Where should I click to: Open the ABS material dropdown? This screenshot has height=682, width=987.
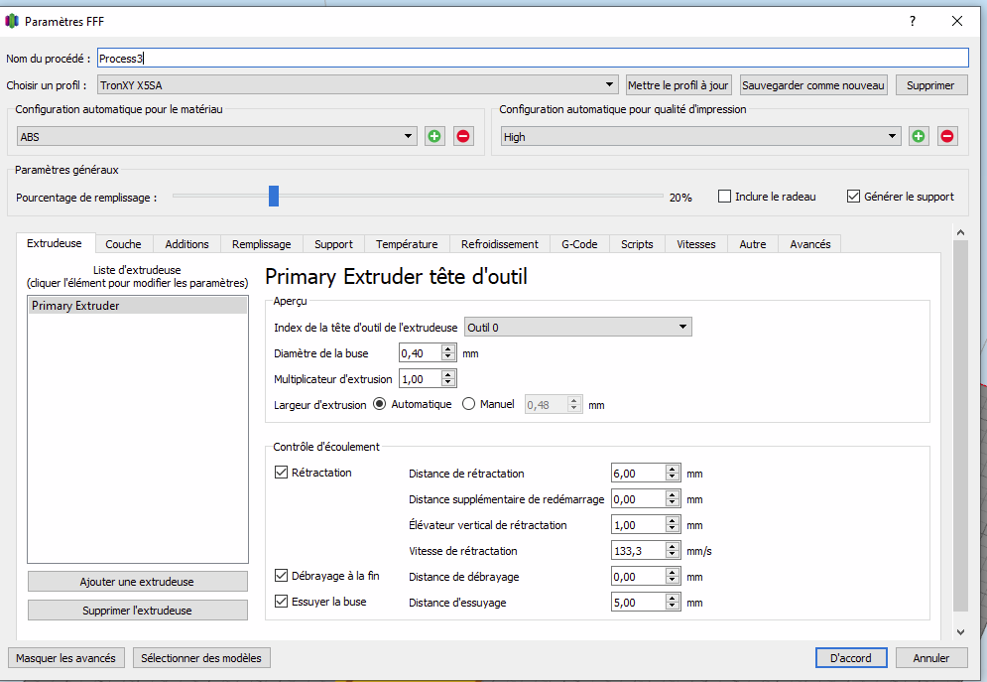click(216, 136)
